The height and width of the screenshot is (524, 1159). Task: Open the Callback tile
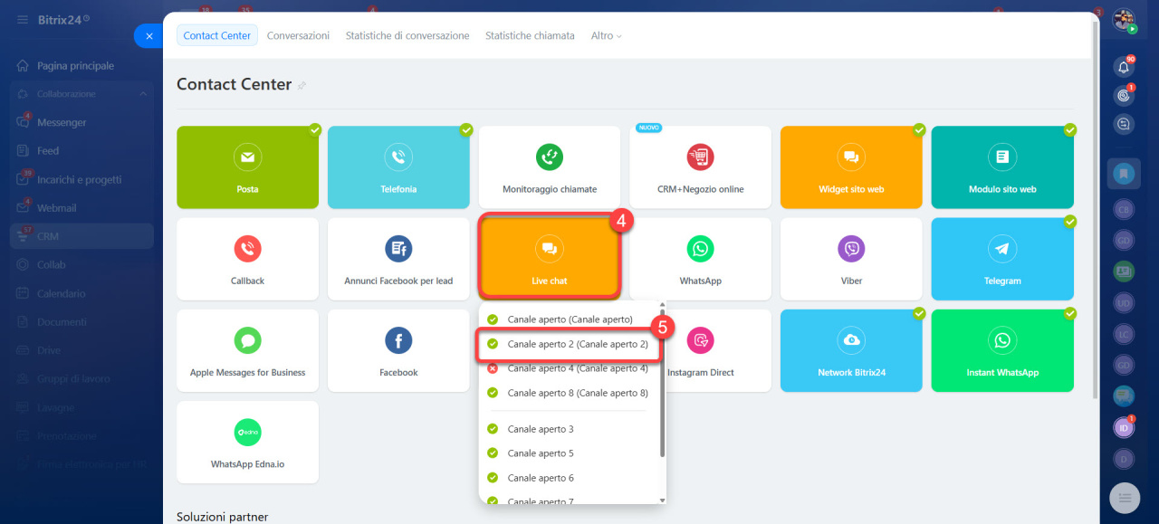tap(247, 259)
